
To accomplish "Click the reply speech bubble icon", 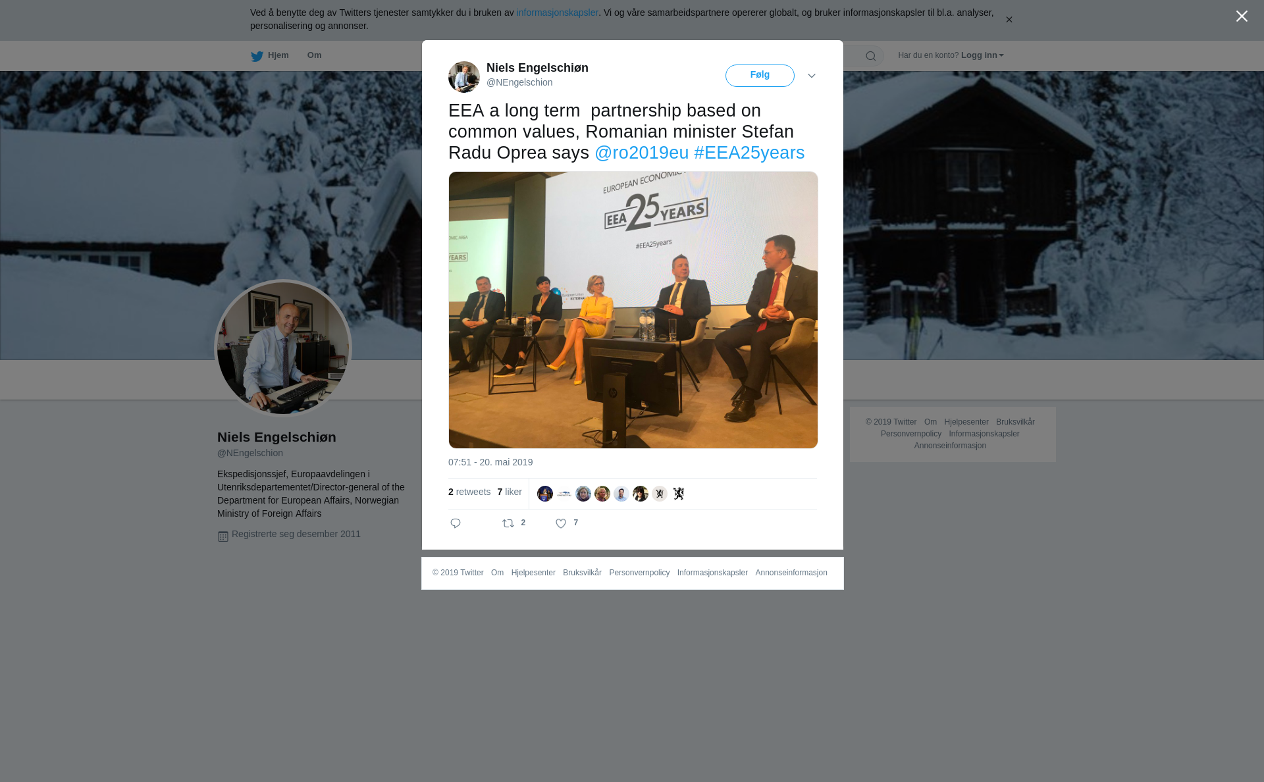I will (x=456, y=523).
